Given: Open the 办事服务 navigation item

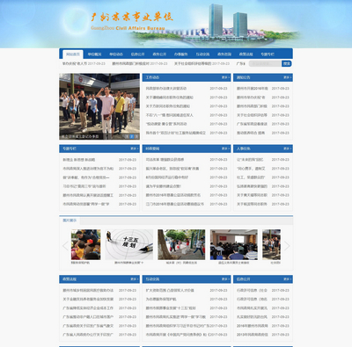Looking at the screenshot, I should (x=181, y=54).
